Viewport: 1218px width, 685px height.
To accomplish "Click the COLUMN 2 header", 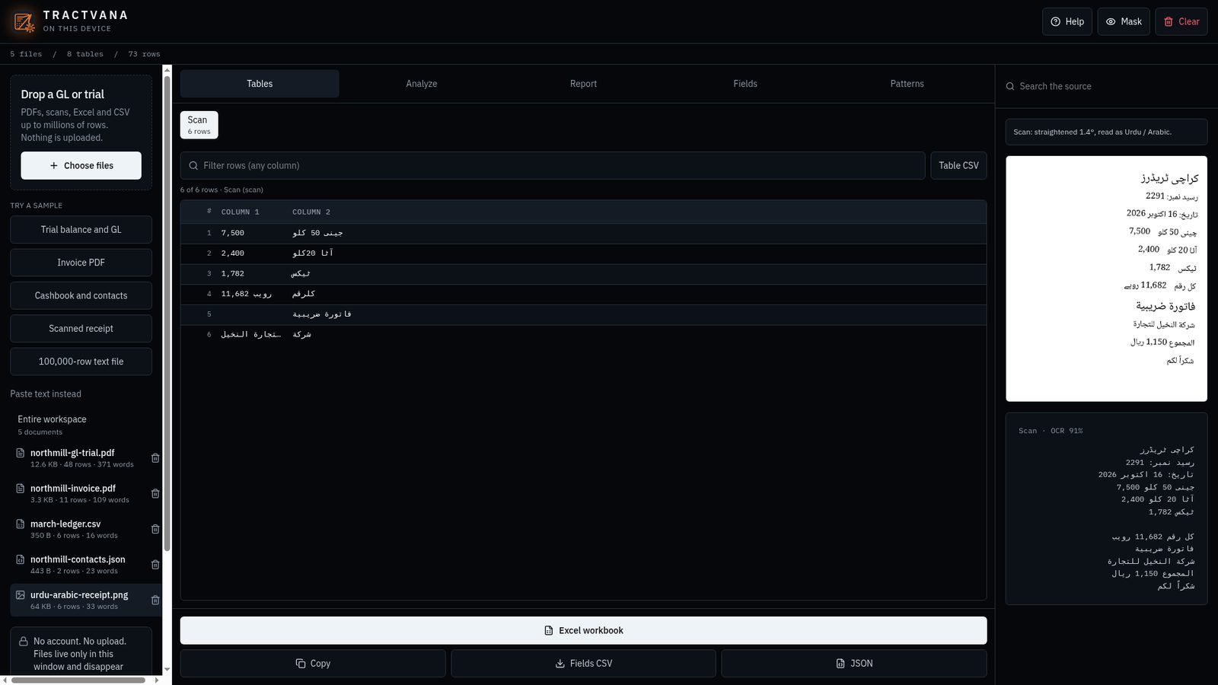I will (x=311, y=212).
